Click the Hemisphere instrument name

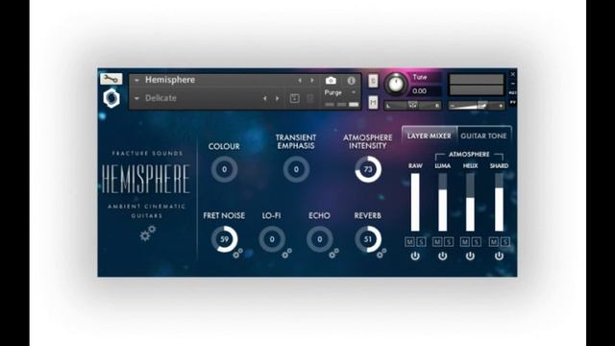[x=170, y=80]
